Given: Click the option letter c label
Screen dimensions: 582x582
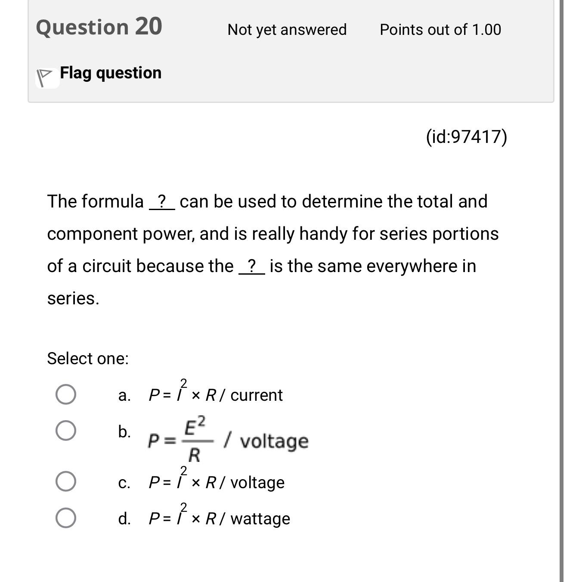Looking at the screenshot, I should (x=124, y=483).
